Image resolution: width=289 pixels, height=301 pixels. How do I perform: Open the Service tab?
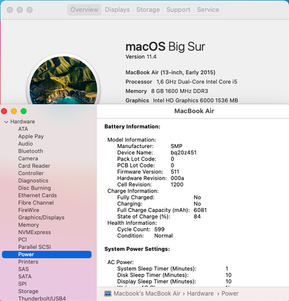click(208, 9)
